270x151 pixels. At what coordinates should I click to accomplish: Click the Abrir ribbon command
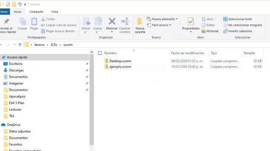pyautogui.click(x=209, y=19)
